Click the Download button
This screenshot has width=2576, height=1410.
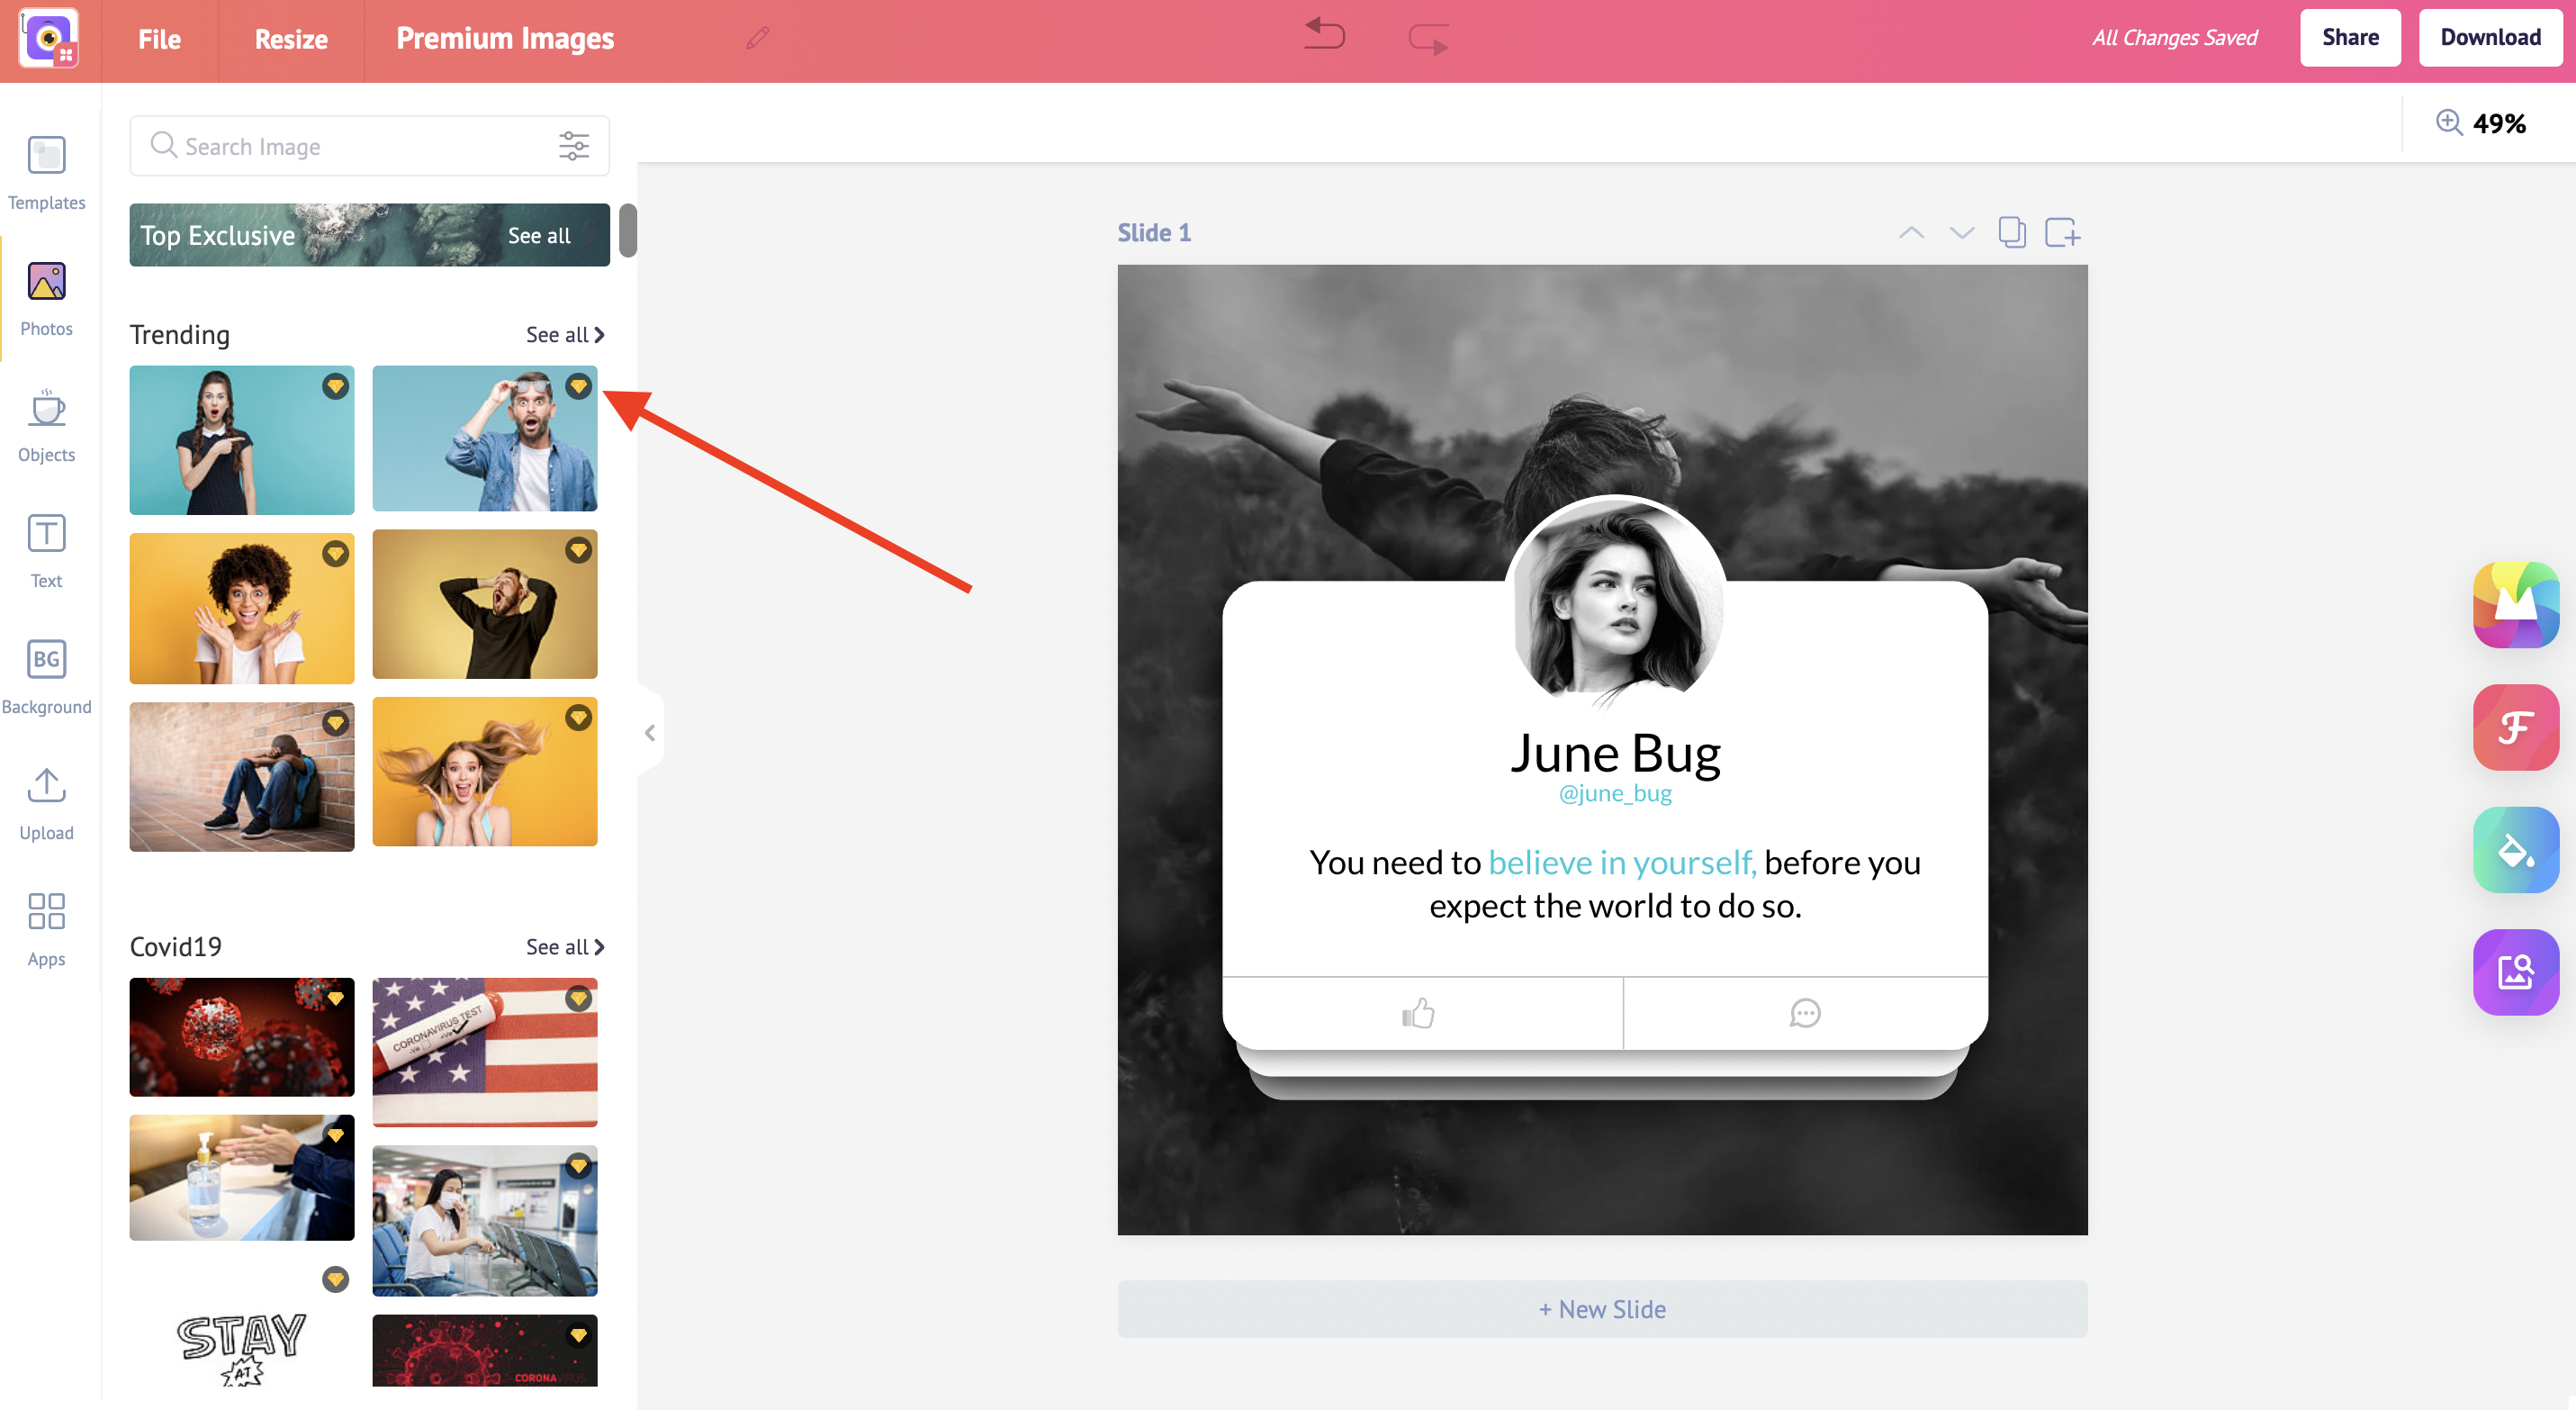pos(2488,38)
